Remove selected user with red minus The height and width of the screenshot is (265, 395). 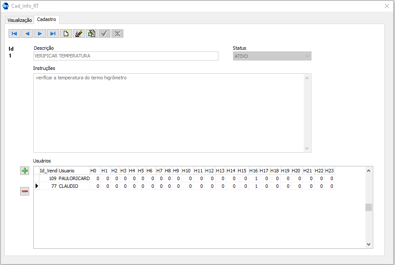(x=25, y=192)
